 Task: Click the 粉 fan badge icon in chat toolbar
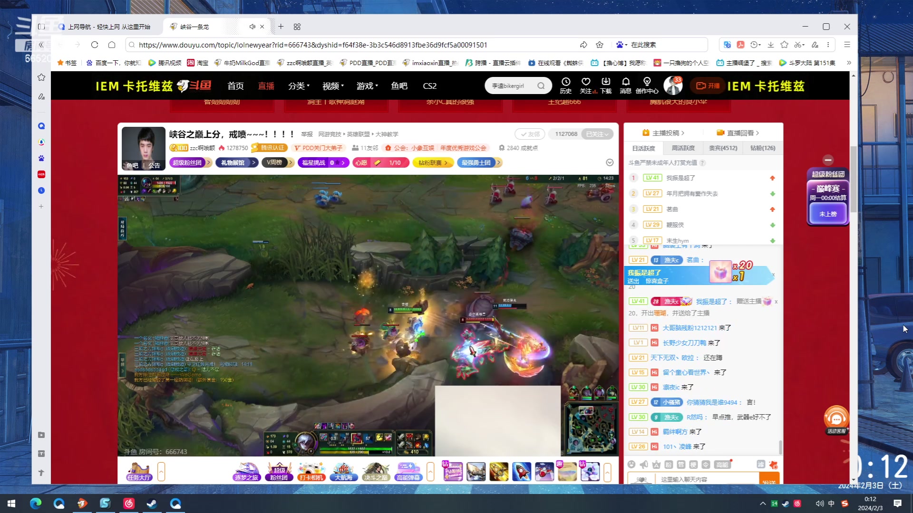[669, 465]
